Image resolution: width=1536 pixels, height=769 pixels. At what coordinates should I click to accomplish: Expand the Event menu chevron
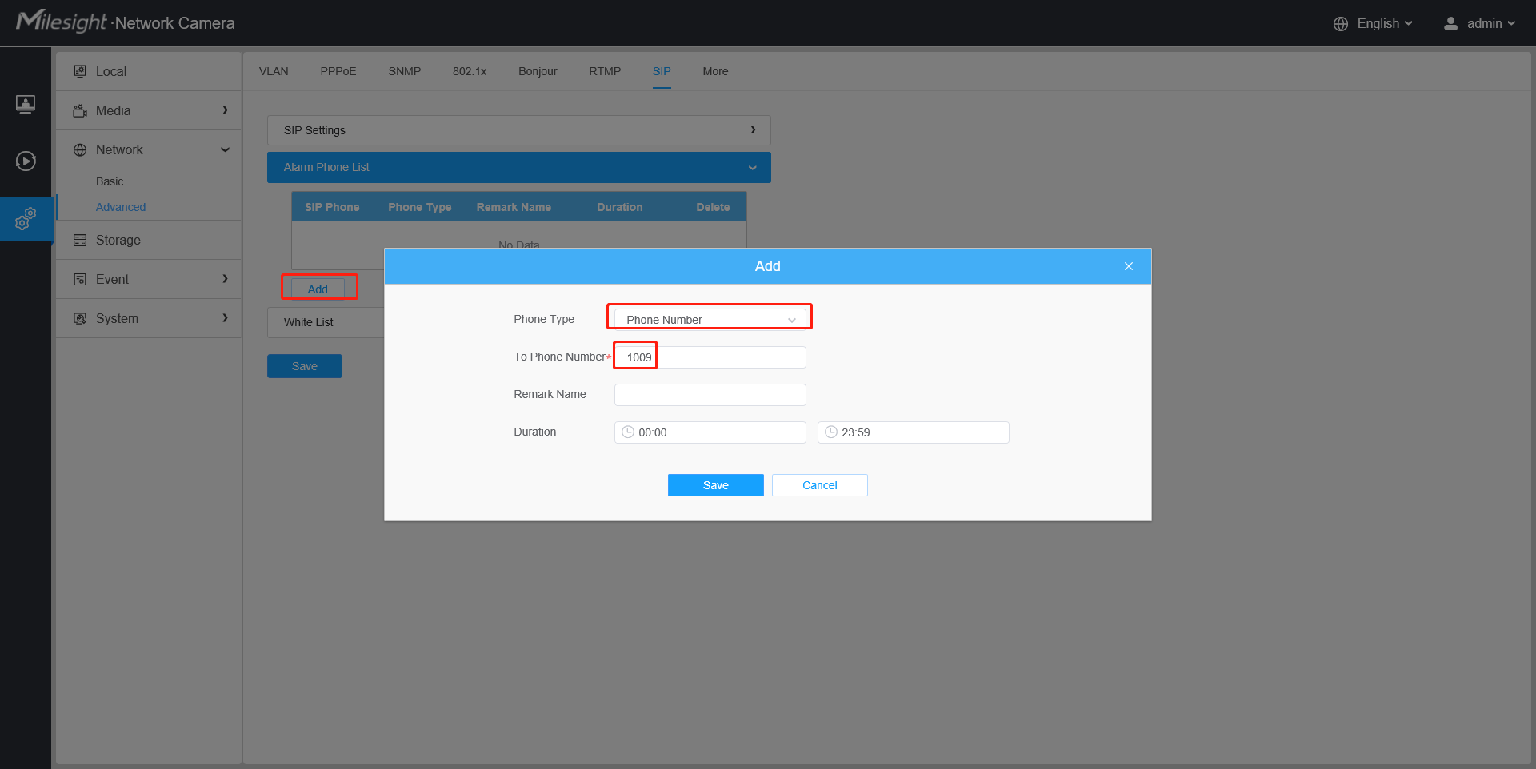[225, 279]
